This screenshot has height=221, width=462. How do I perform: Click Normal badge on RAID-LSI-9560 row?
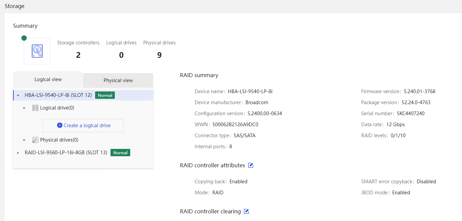[121, 153]
